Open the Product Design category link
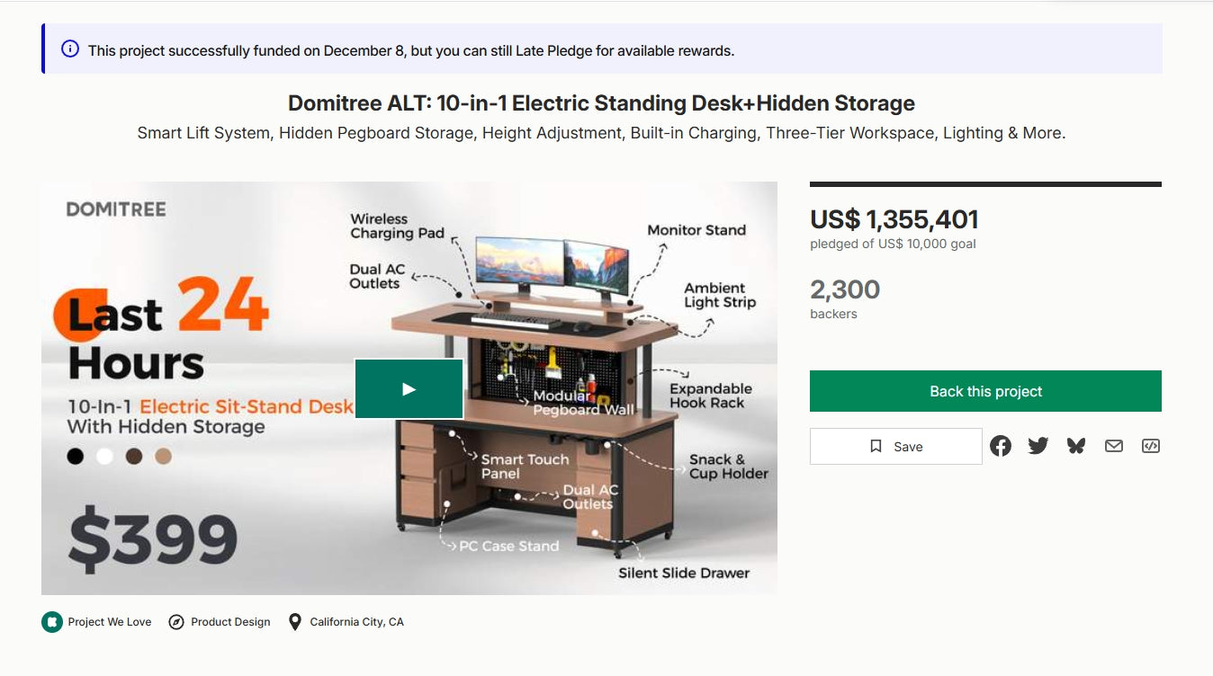 (x=230, y=622)
